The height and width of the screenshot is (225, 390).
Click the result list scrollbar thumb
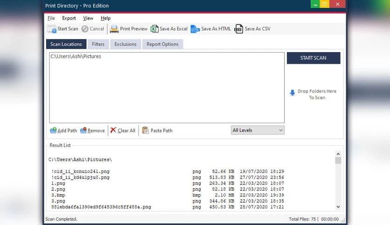tap(338, 160)
